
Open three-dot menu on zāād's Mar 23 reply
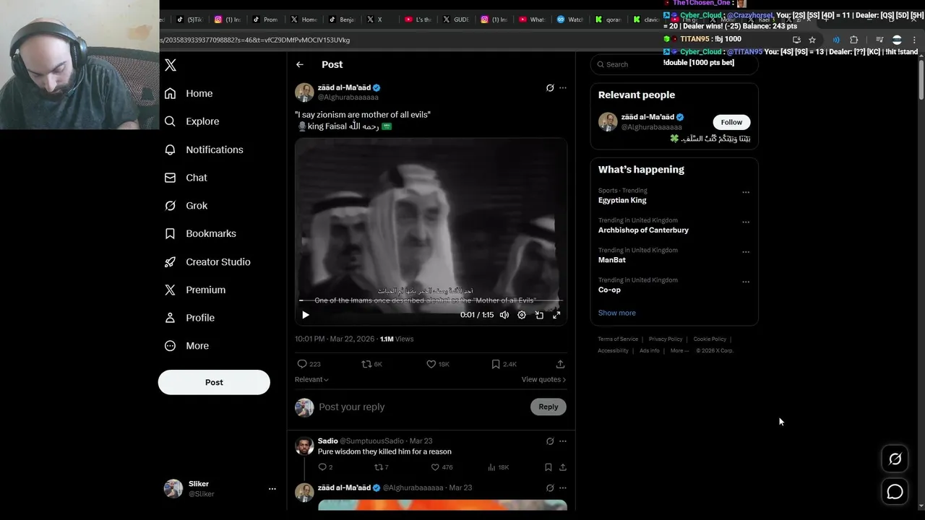tap(563, 488)
